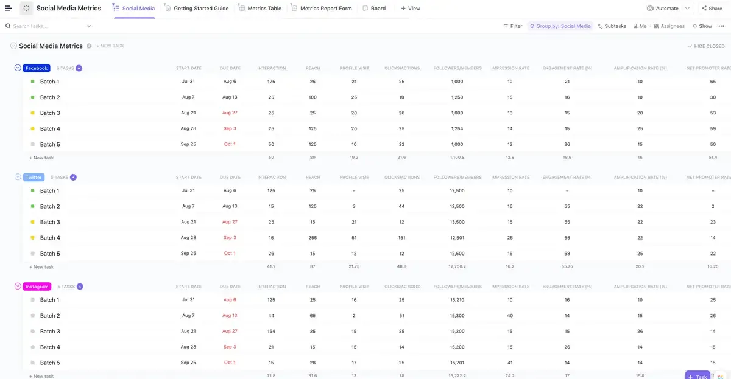The height and width of the screenshot is (379, 731).
Task: Open Instagram Batch 4 task
Action: tap(50, 347)
